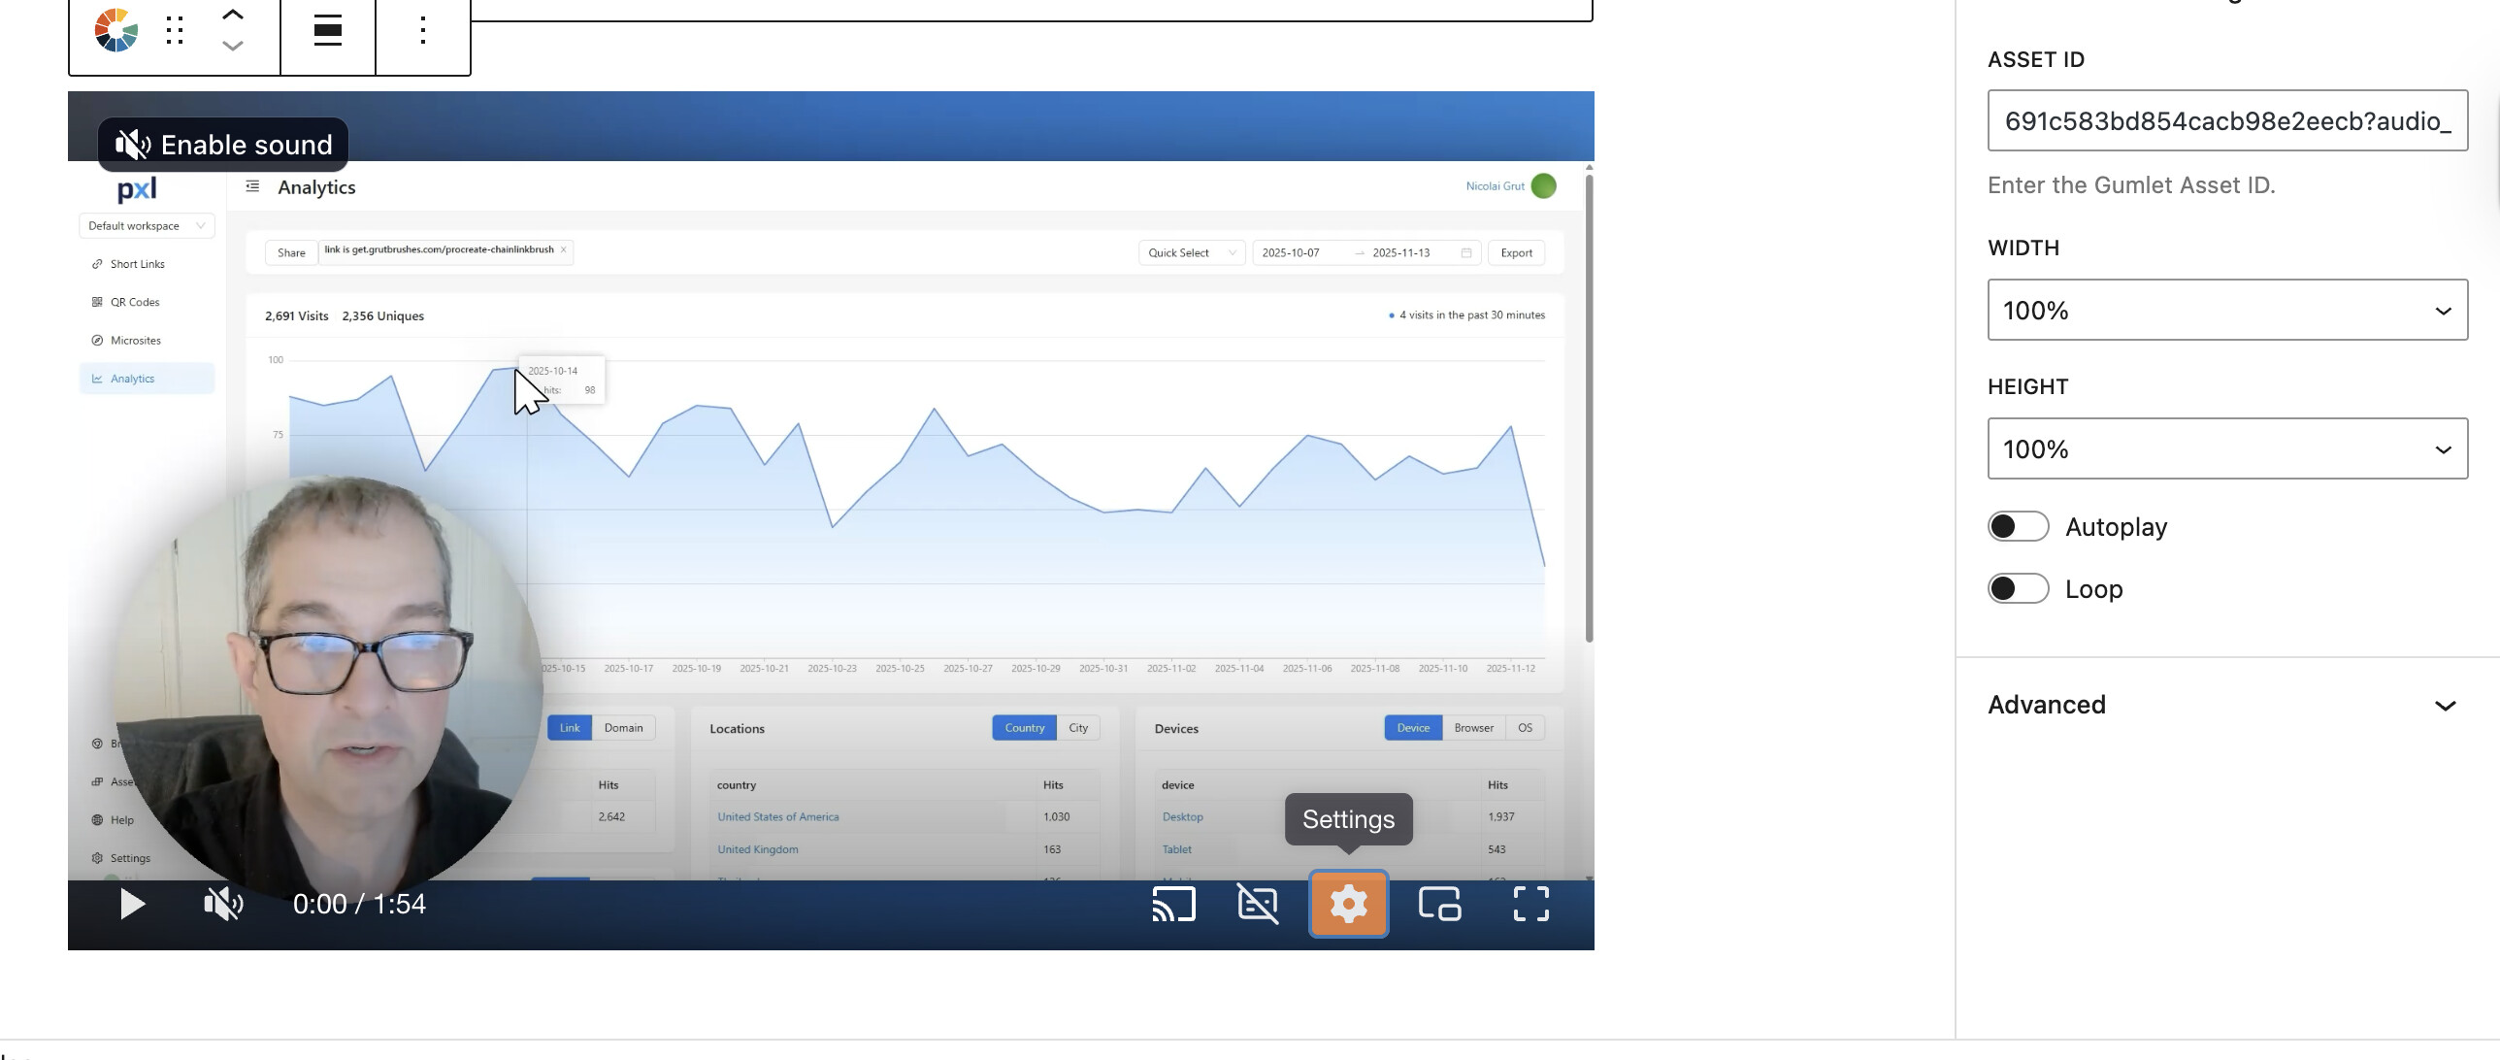
Task: Toggle the video captions icon
Action: 1258,904
